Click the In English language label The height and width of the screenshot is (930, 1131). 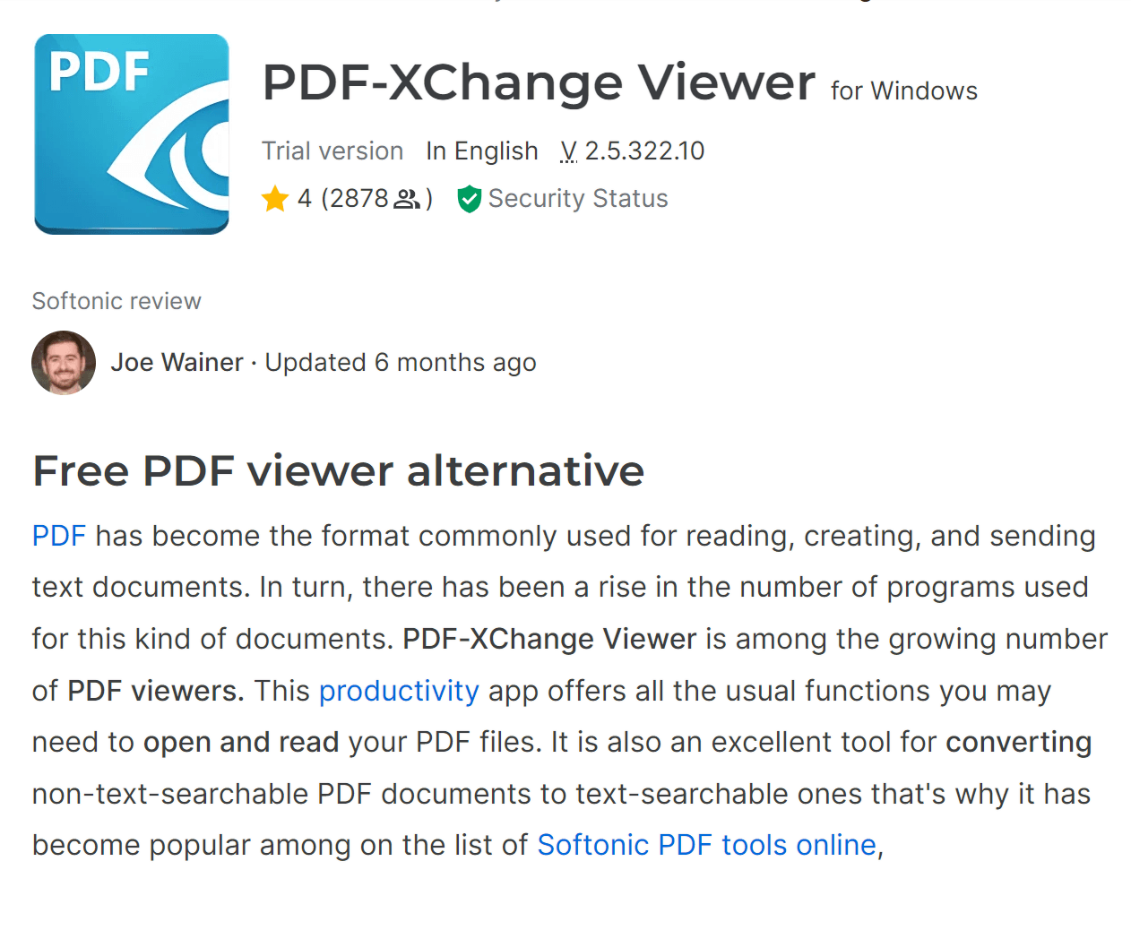pyautogui.click(x=482, y=151)
